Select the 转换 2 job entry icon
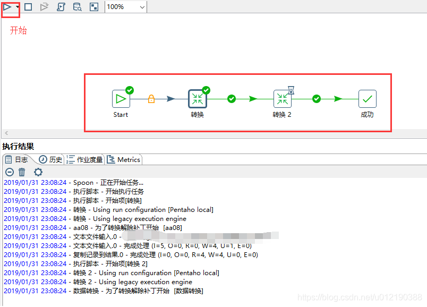This screenshot has height=307, width=427. 283,99
